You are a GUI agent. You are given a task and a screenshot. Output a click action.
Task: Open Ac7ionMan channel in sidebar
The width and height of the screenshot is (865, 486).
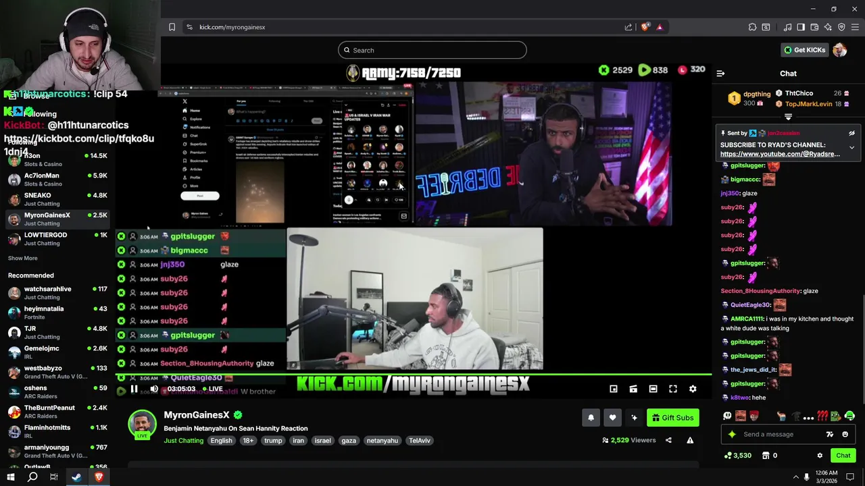click(57, 180)
